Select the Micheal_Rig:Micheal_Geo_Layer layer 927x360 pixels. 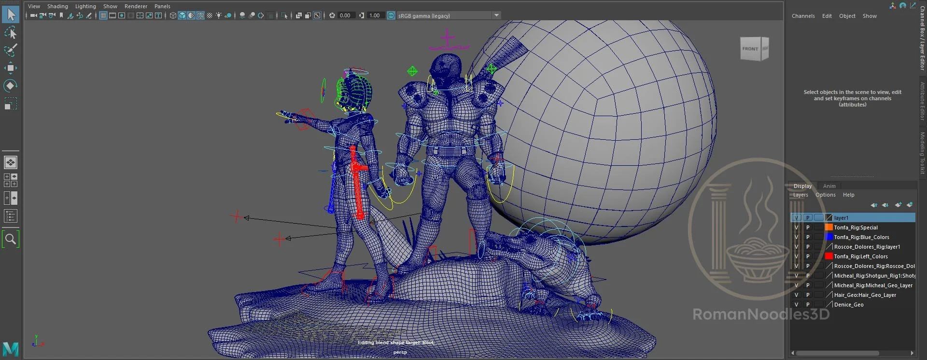(x=873, y=285)
